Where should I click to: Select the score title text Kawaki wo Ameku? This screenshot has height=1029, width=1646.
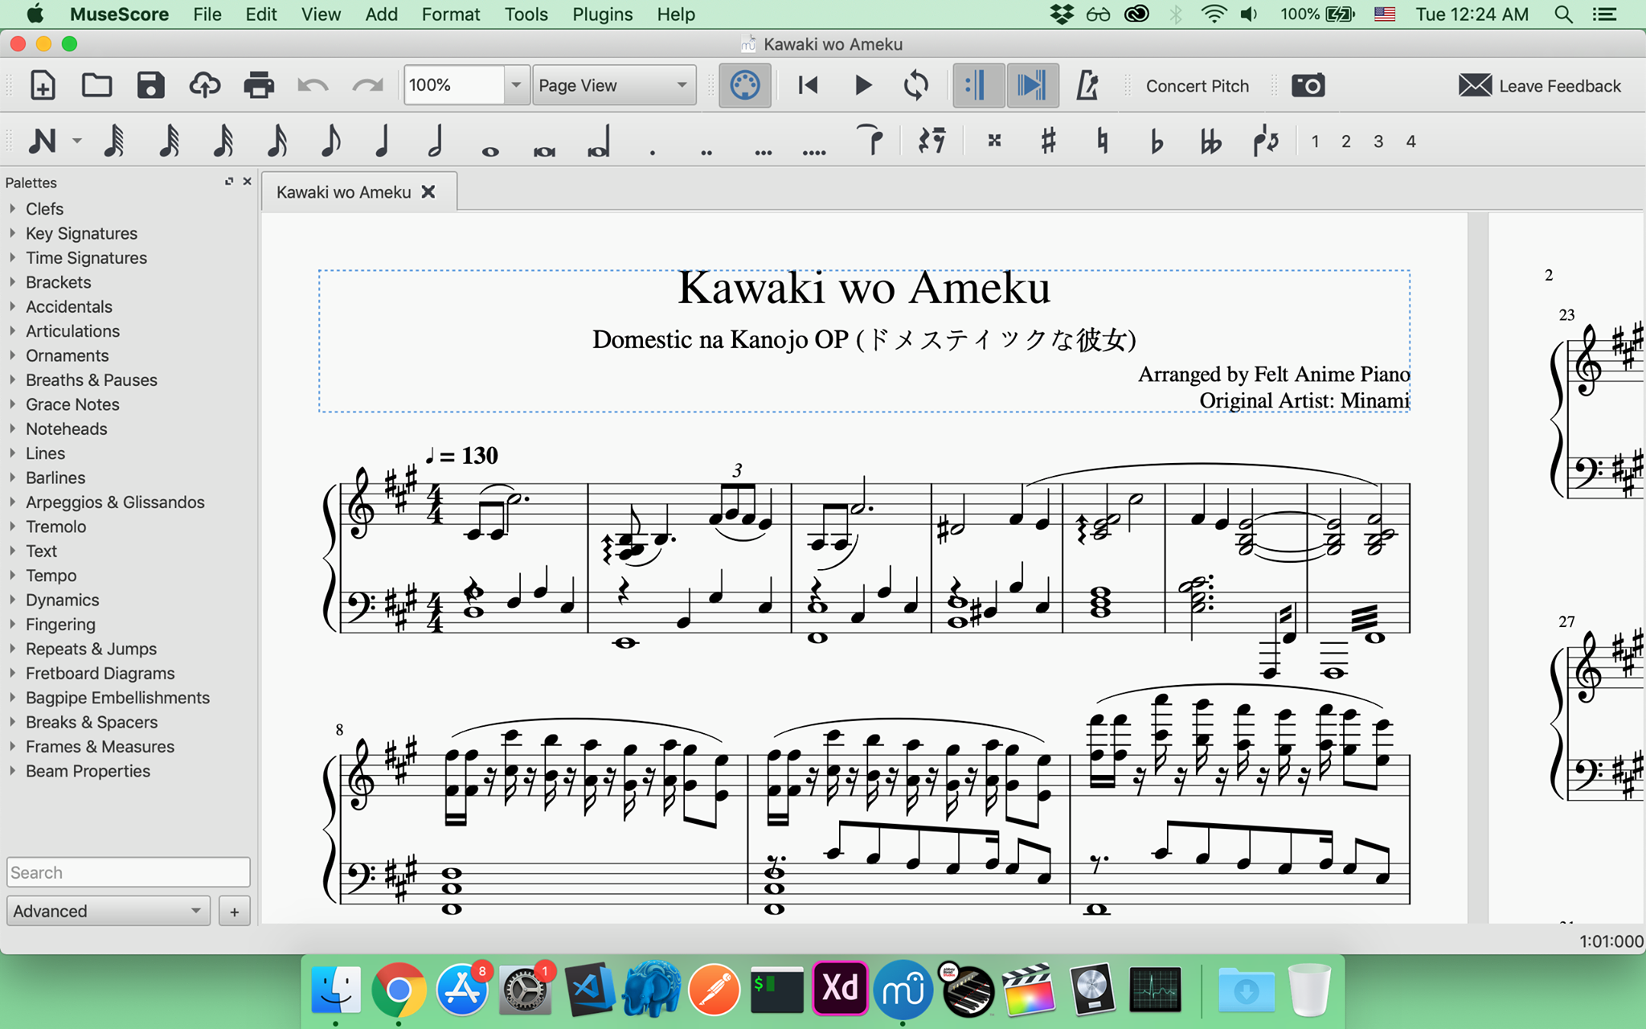click(x=864, y=288)
